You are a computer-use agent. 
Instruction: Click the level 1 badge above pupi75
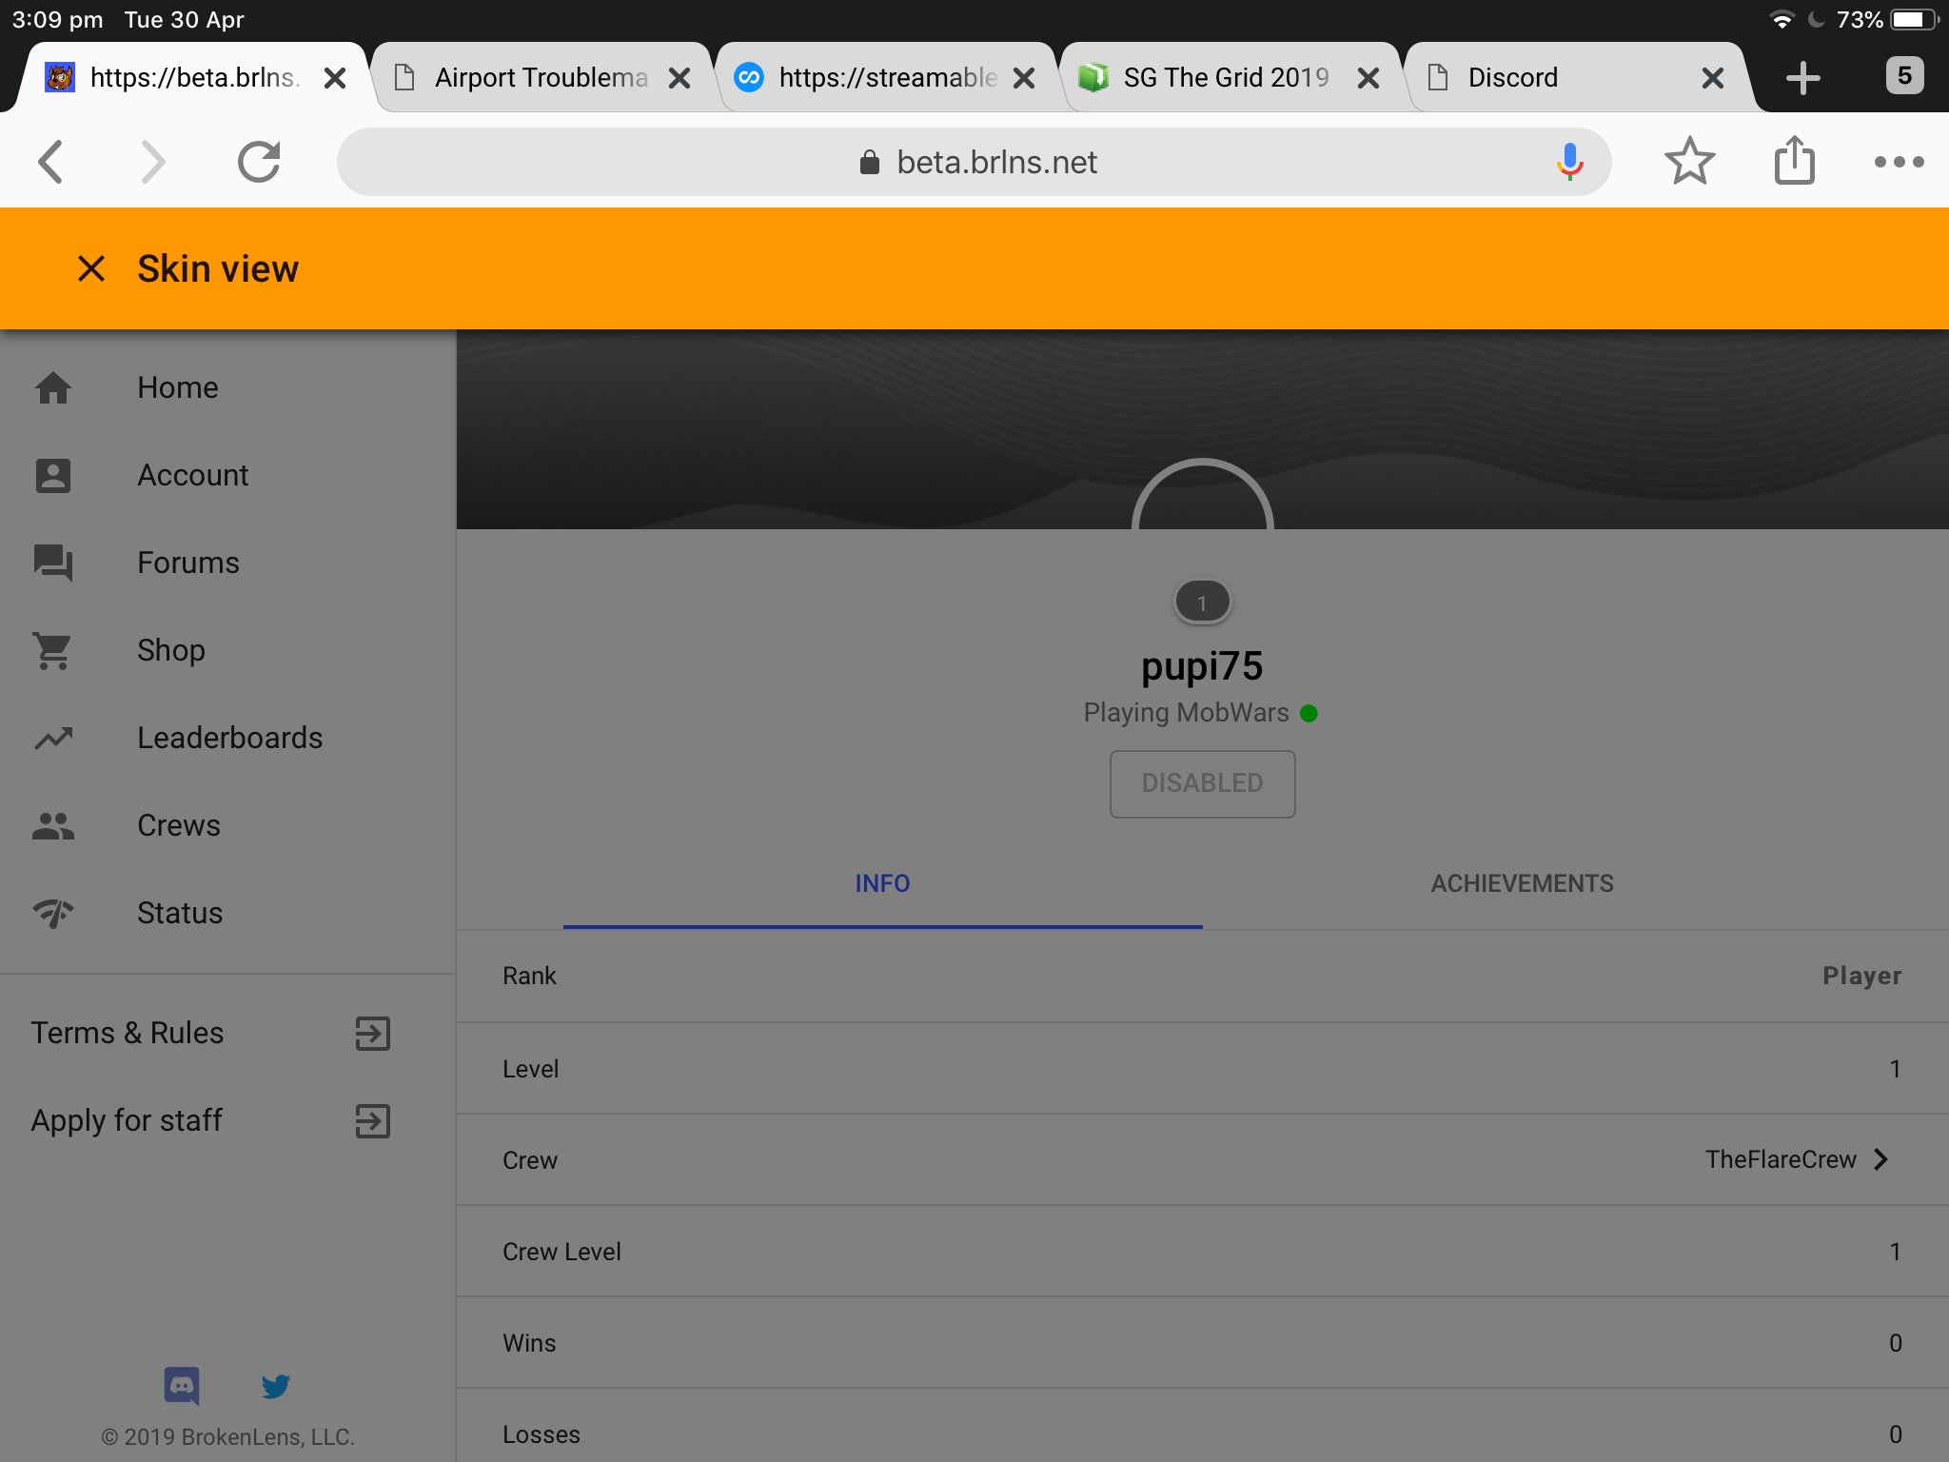1202,603
